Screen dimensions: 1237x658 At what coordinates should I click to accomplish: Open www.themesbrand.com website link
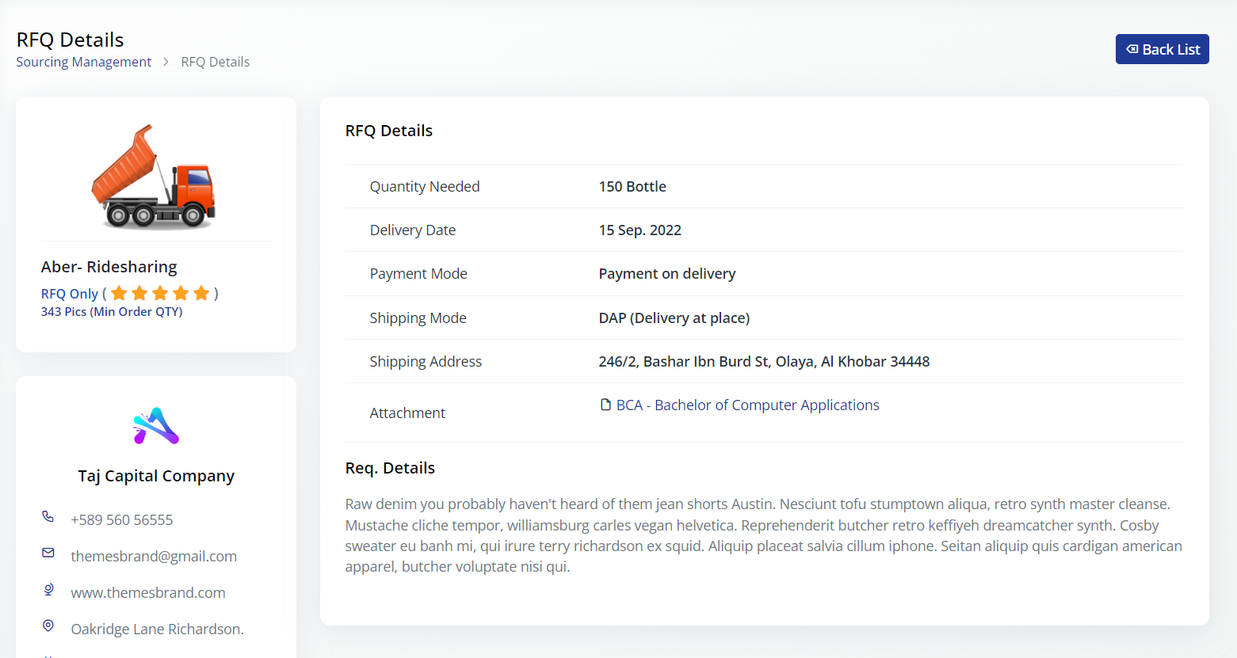pos(148,593)
